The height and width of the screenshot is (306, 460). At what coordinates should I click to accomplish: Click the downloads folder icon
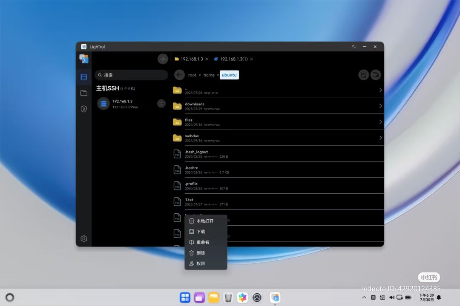point(177,106)
